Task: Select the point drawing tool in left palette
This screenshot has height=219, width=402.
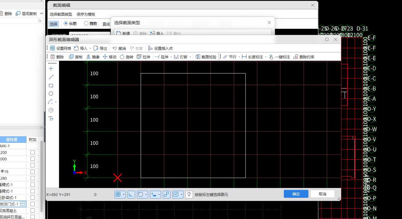Action: click(51, 68)
